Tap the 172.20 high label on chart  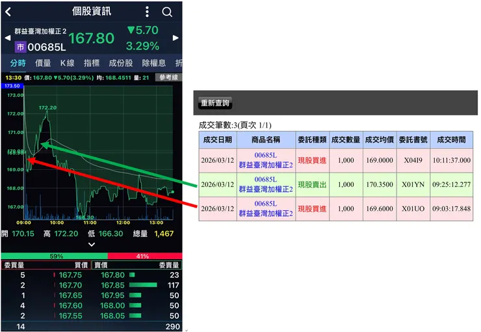click(x=47, y=108)
